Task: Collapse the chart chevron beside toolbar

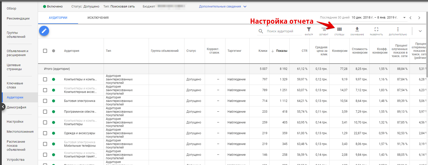Action: [x=420, y=31]
